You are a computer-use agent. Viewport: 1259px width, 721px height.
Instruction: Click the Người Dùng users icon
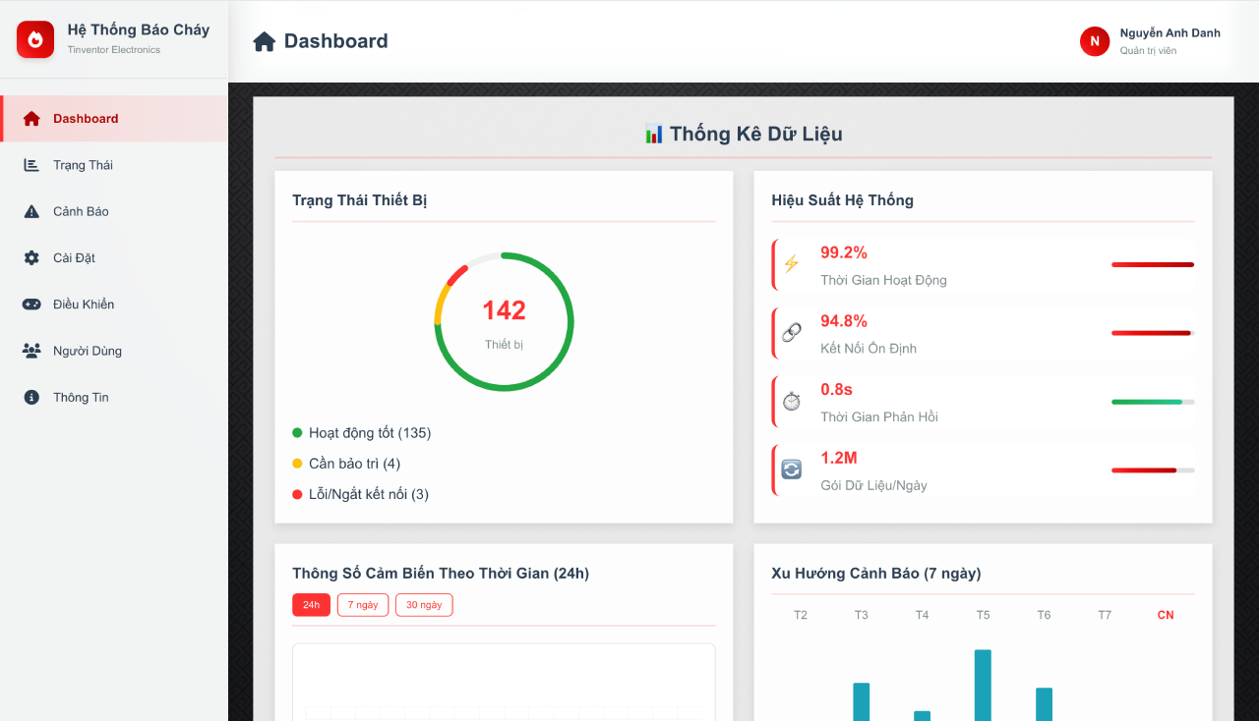click(x=31, y=351)
